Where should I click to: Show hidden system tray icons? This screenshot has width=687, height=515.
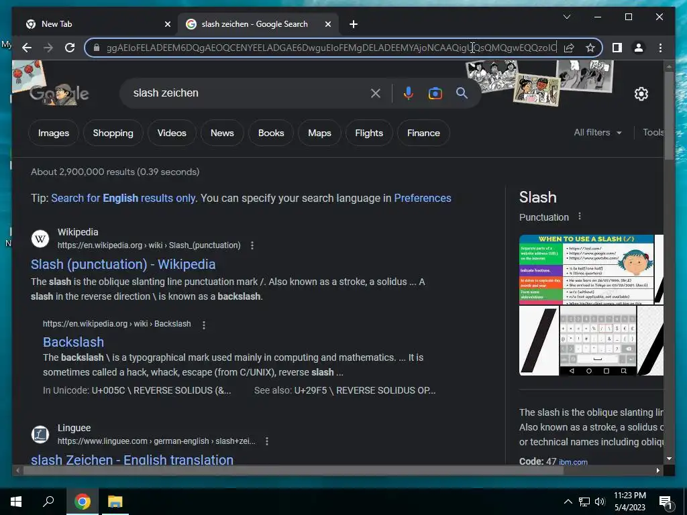tap(568, 502)
